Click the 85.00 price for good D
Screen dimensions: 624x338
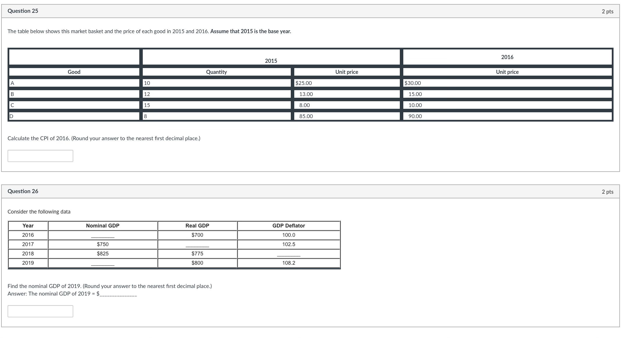pyautogui.click(x=306, y=116)
